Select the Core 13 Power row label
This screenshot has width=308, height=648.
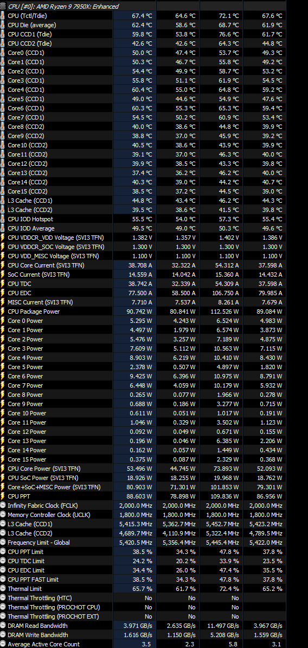(27, 441)
